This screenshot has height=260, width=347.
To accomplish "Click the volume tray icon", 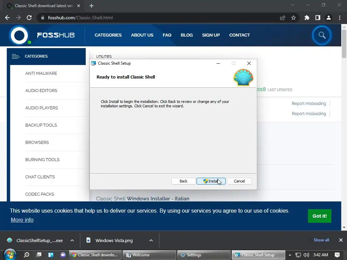I will click(306, 255).
